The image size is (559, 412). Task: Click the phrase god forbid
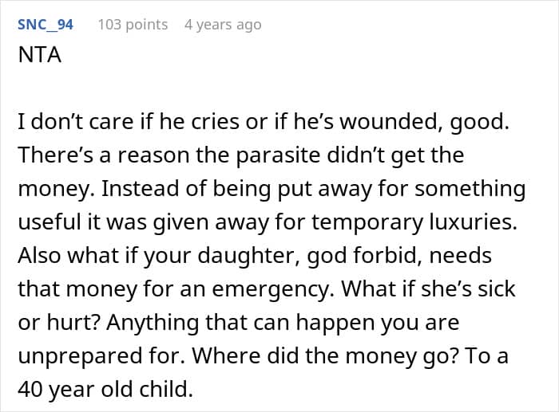[x=363, y=256]
